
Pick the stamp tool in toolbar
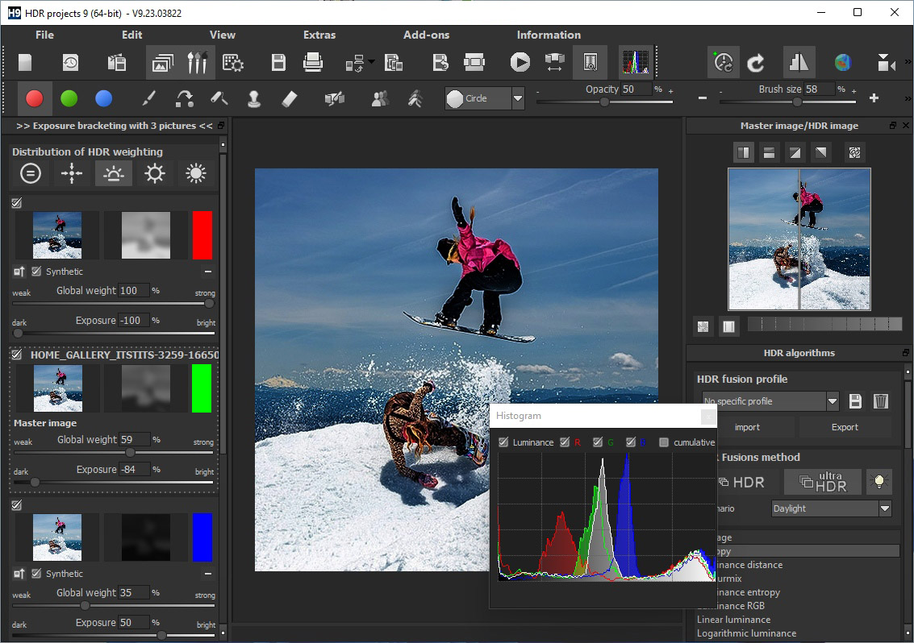(254, 99)
